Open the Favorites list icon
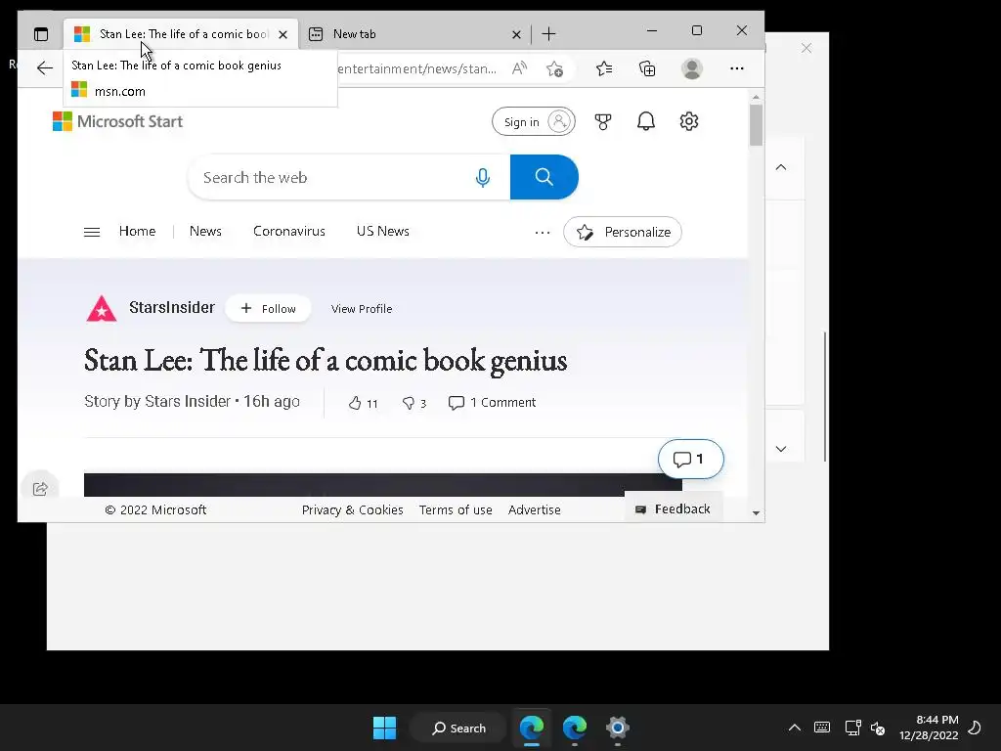The image size is (1001, 751). point(604,68)
